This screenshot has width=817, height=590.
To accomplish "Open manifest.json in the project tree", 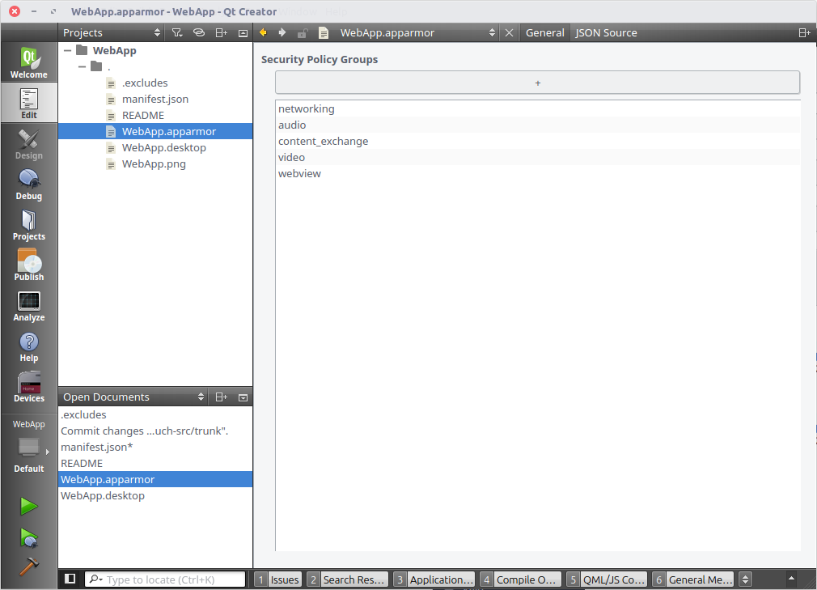I will (x=155, y=99).
